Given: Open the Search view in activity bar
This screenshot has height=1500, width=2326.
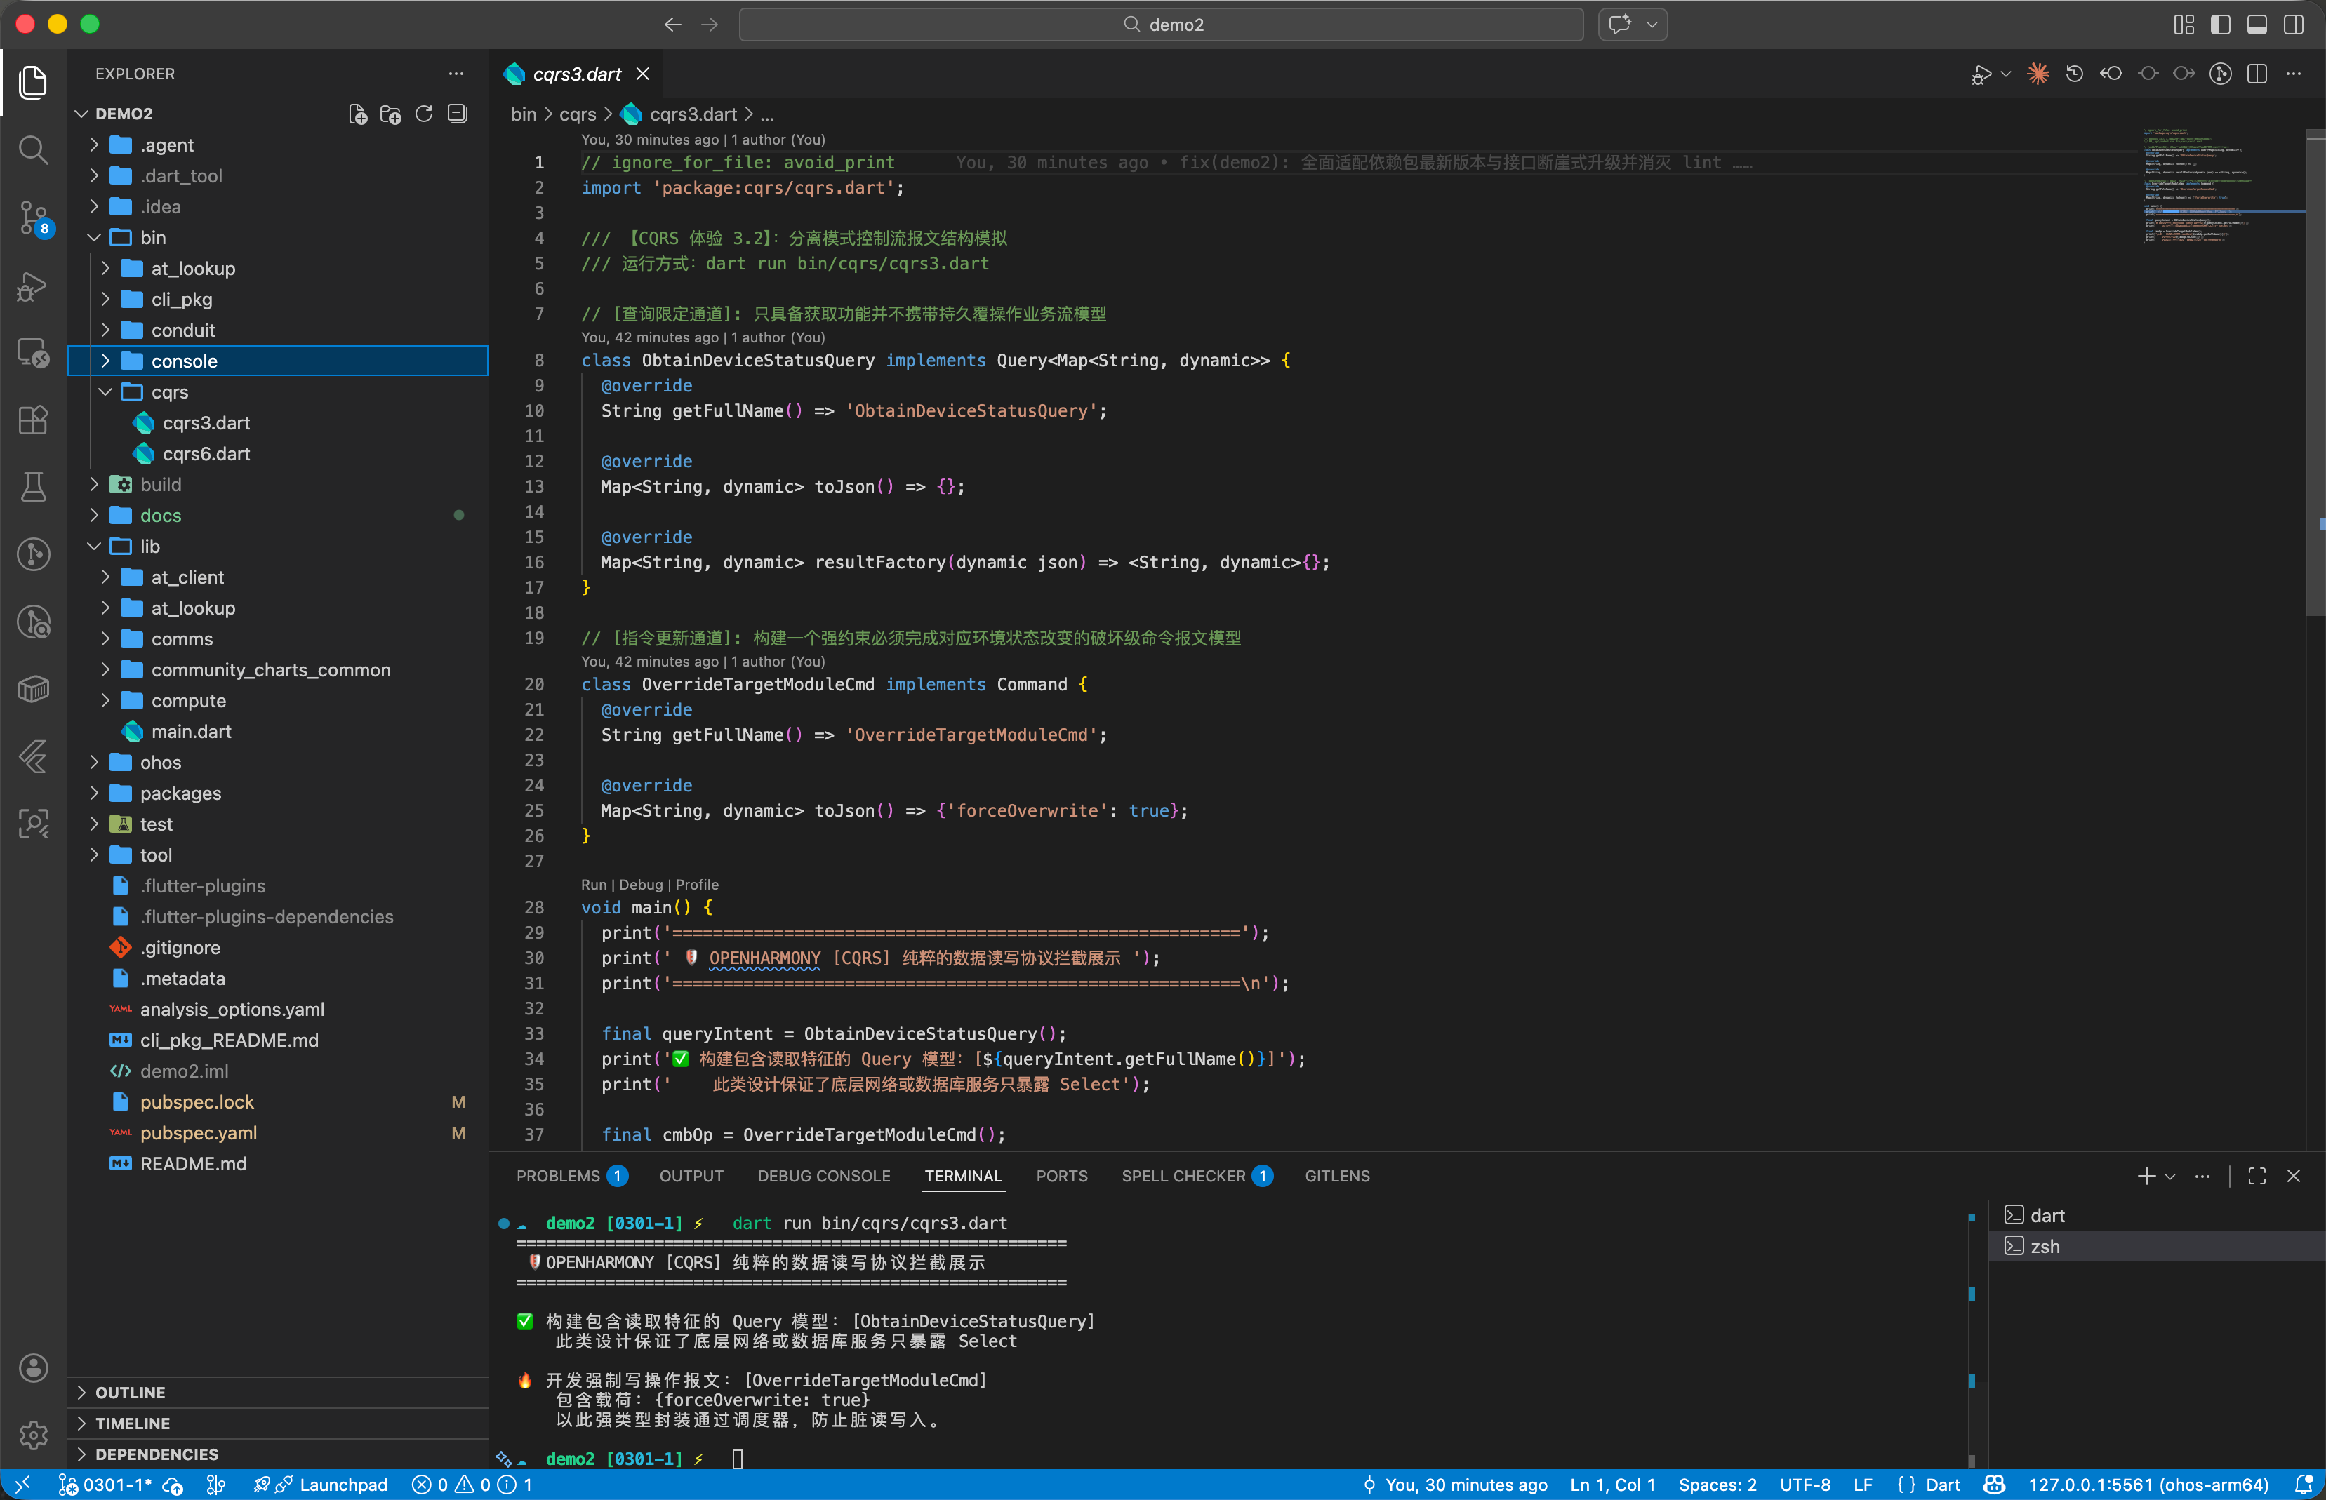Looking at the screenshot, I should pyautogui.click(x=33, y=150).
